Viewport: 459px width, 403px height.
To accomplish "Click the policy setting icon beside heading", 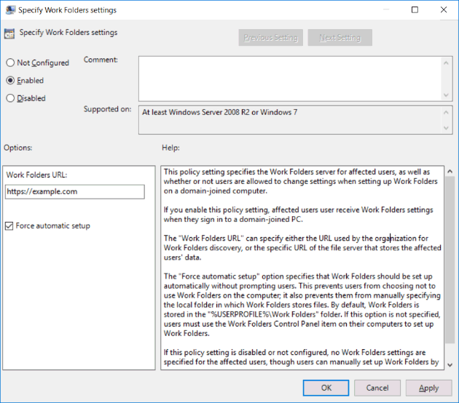I will (x=9, y=33).
